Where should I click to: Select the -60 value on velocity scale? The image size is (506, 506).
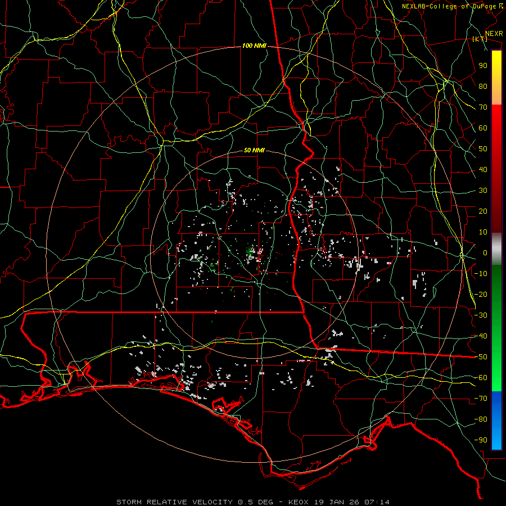pyautogui.click(x=481, y=378)
